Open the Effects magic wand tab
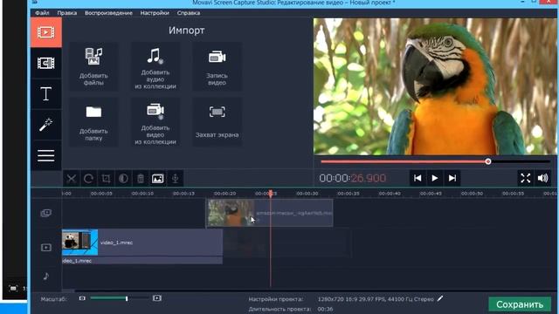559x314 pixels. tap(46, 125)
